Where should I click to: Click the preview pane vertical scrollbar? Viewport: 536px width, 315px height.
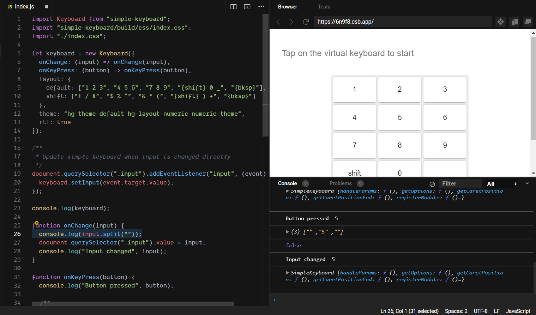(x=533, y=85)
